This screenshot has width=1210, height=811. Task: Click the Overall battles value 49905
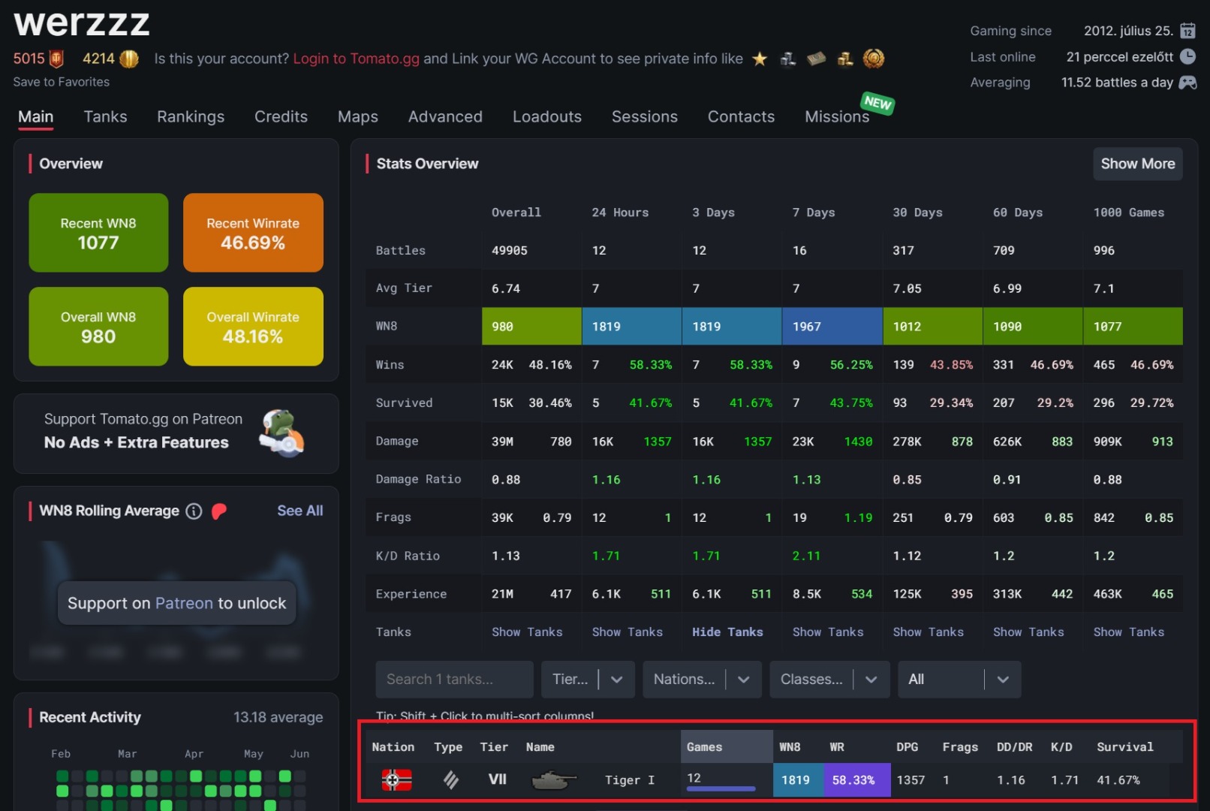510,251
